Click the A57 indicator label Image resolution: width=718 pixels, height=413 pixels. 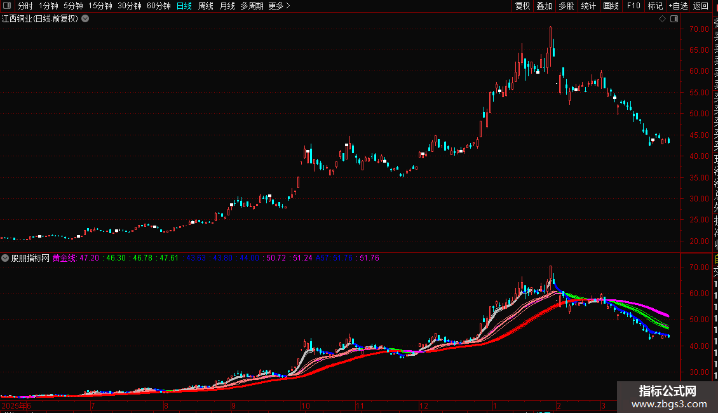322,258
